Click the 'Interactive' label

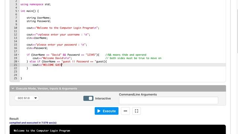point(103,98)
